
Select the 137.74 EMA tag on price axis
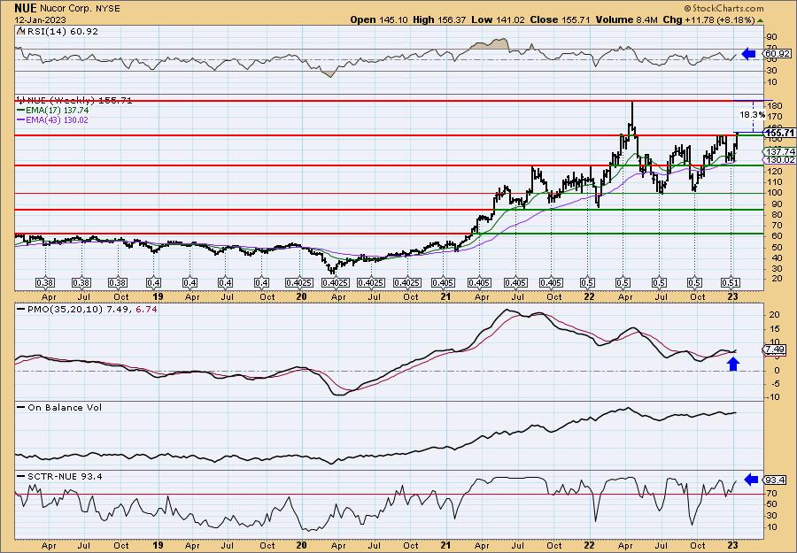coord(779,152)
